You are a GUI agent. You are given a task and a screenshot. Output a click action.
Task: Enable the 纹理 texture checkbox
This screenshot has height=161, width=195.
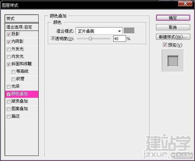pyautogui.click(x=13, y=79)
